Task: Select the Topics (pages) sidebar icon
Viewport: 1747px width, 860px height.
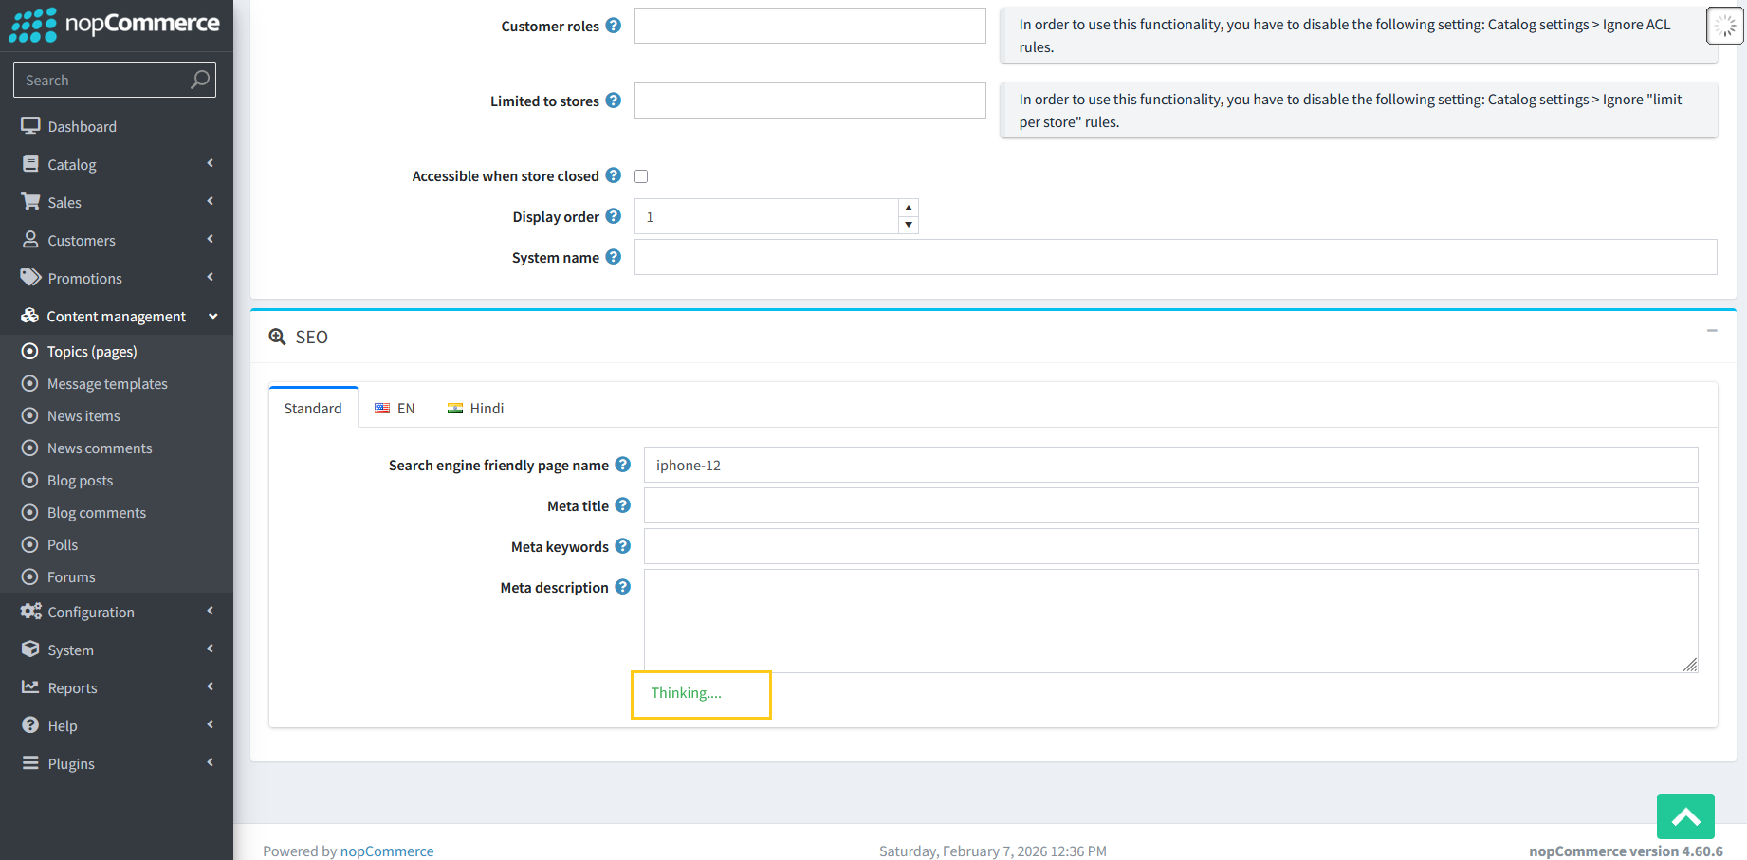Action: 31,351
